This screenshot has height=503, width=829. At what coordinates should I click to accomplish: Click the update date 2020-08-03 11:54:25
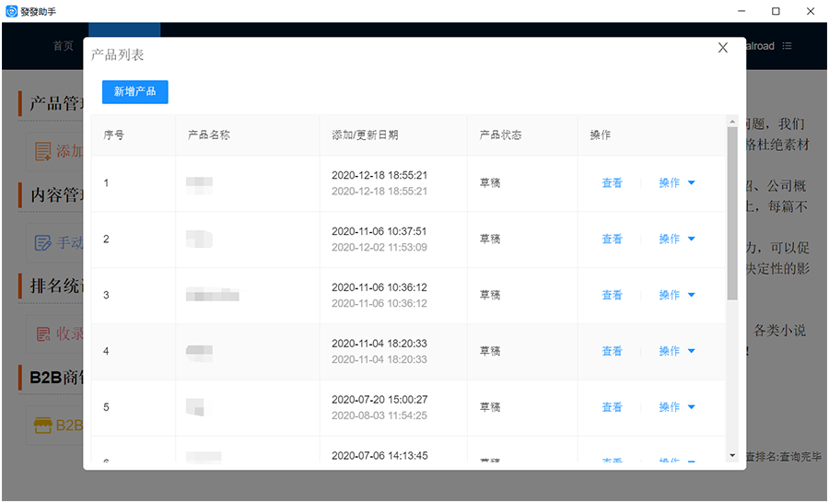point(379,415)
